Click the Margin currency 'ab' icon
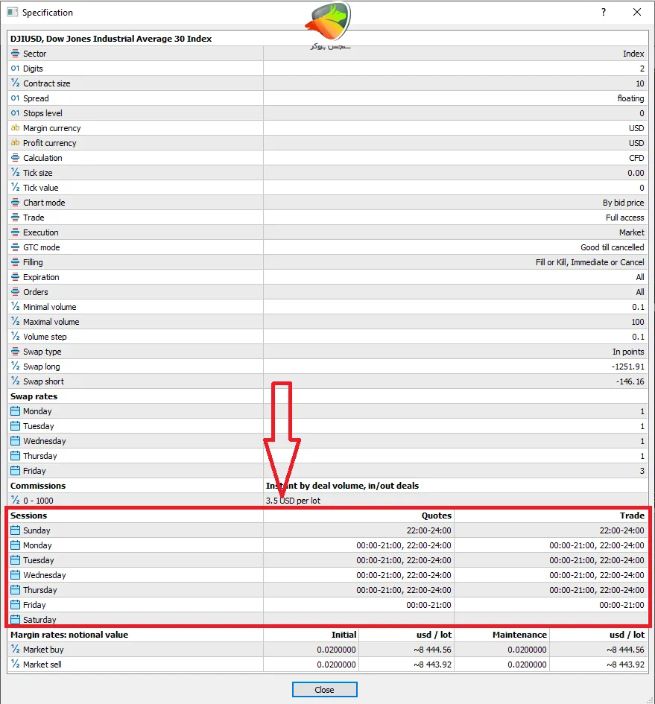The image size is (655, 704). point(16,128)
